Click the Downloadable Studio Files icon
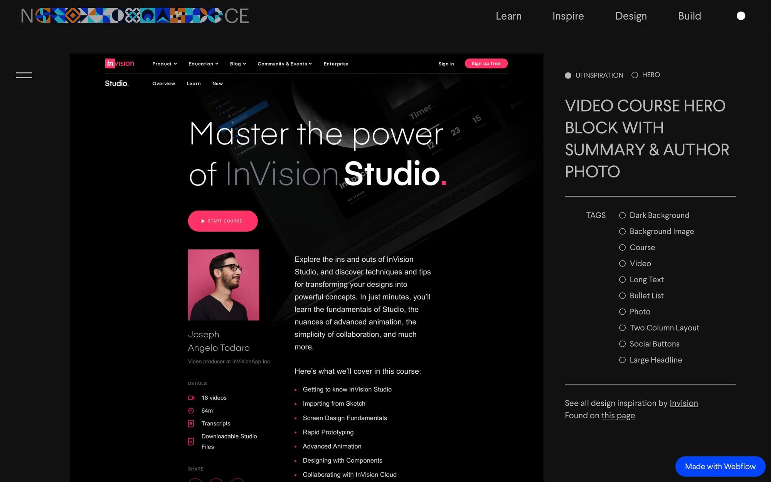This screenshot has height=482, width=771. click(x=191, y=442)
